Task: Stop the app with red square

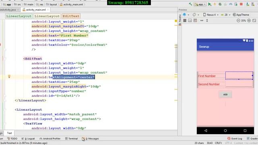Action: click(x=241, y=4)
